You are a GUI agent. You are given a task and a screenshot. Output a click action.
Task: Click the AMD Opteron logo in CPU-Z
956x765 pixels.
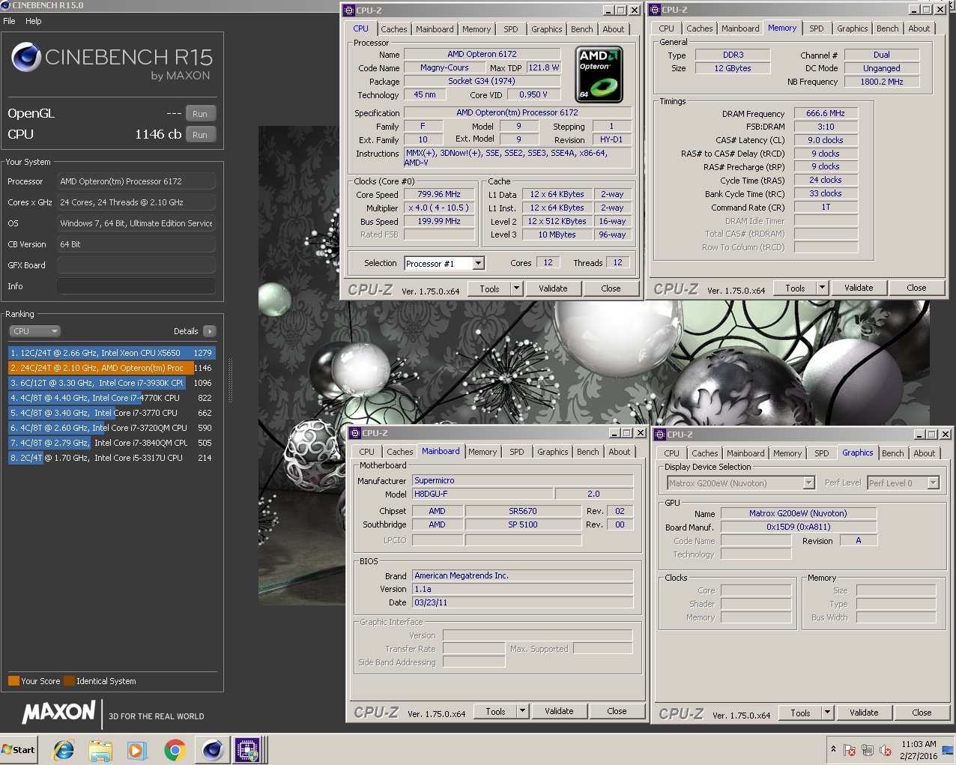click(x=599, y=74)
